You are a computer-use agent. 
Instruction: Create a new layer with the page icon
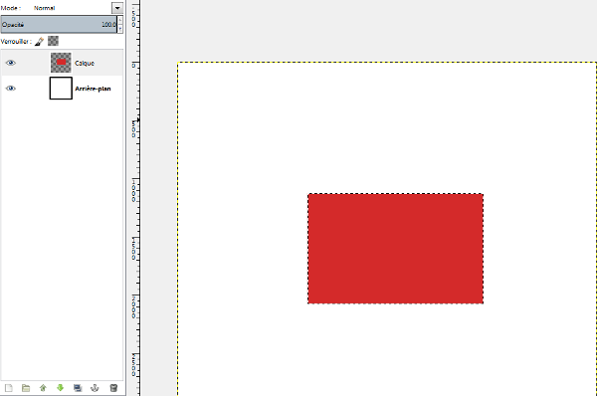click(9, 388)
